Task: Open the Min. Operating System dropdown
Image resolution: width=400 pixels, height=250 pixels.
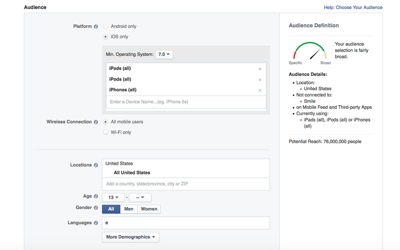Action: click(x=164, y=55)
